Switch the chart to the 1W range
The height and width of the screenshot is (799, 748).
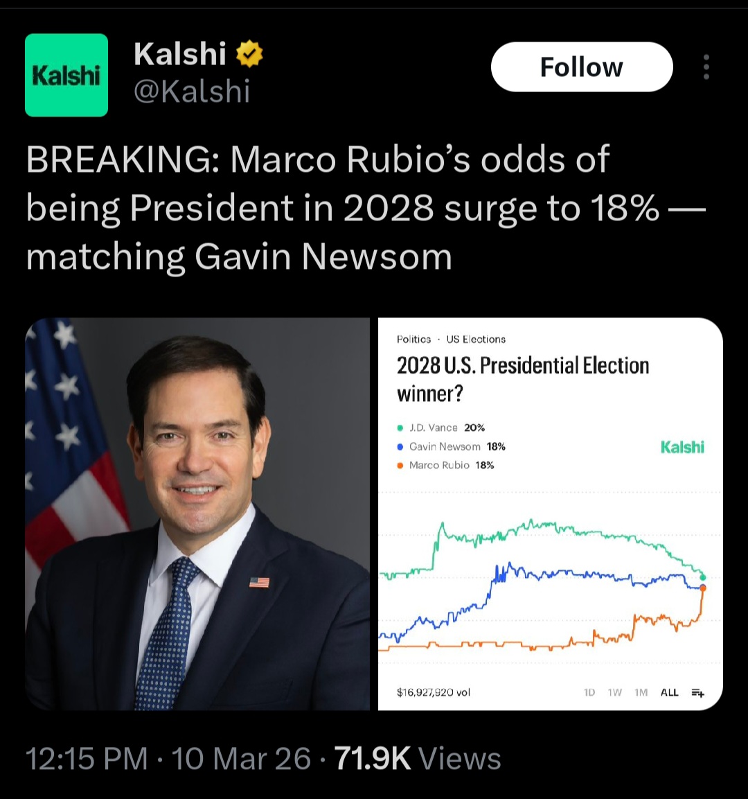pyautogui.click(x=615, y=692)
